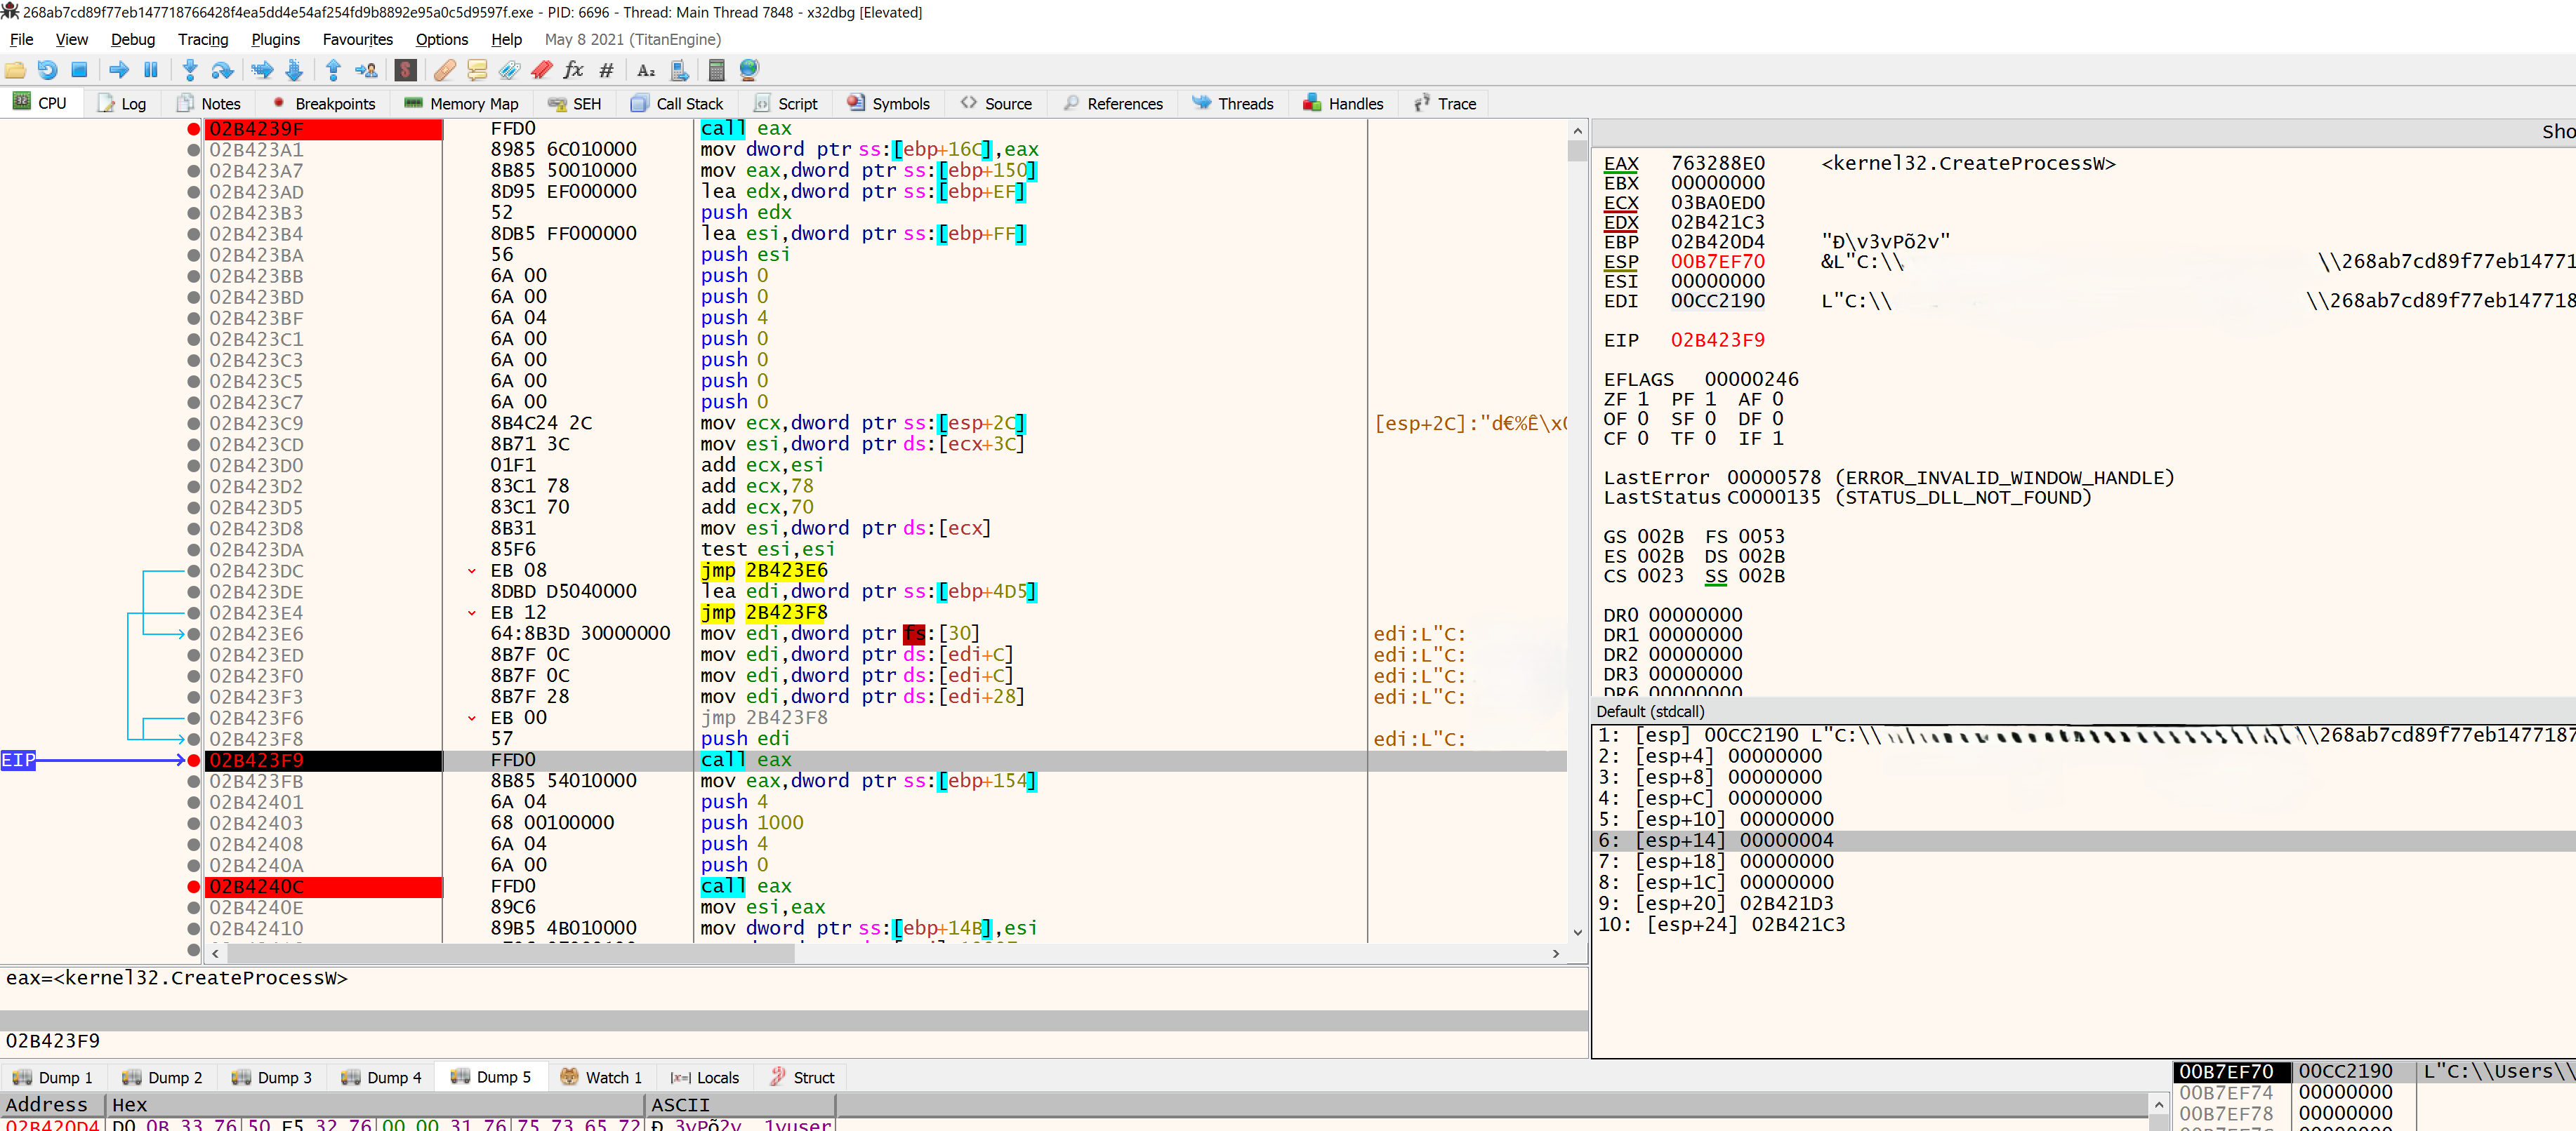Image resolution: width=2576 pixels, height=1131 pixels.
Task: Click the Step Over toolbar icon
Action: click(222, 70)
